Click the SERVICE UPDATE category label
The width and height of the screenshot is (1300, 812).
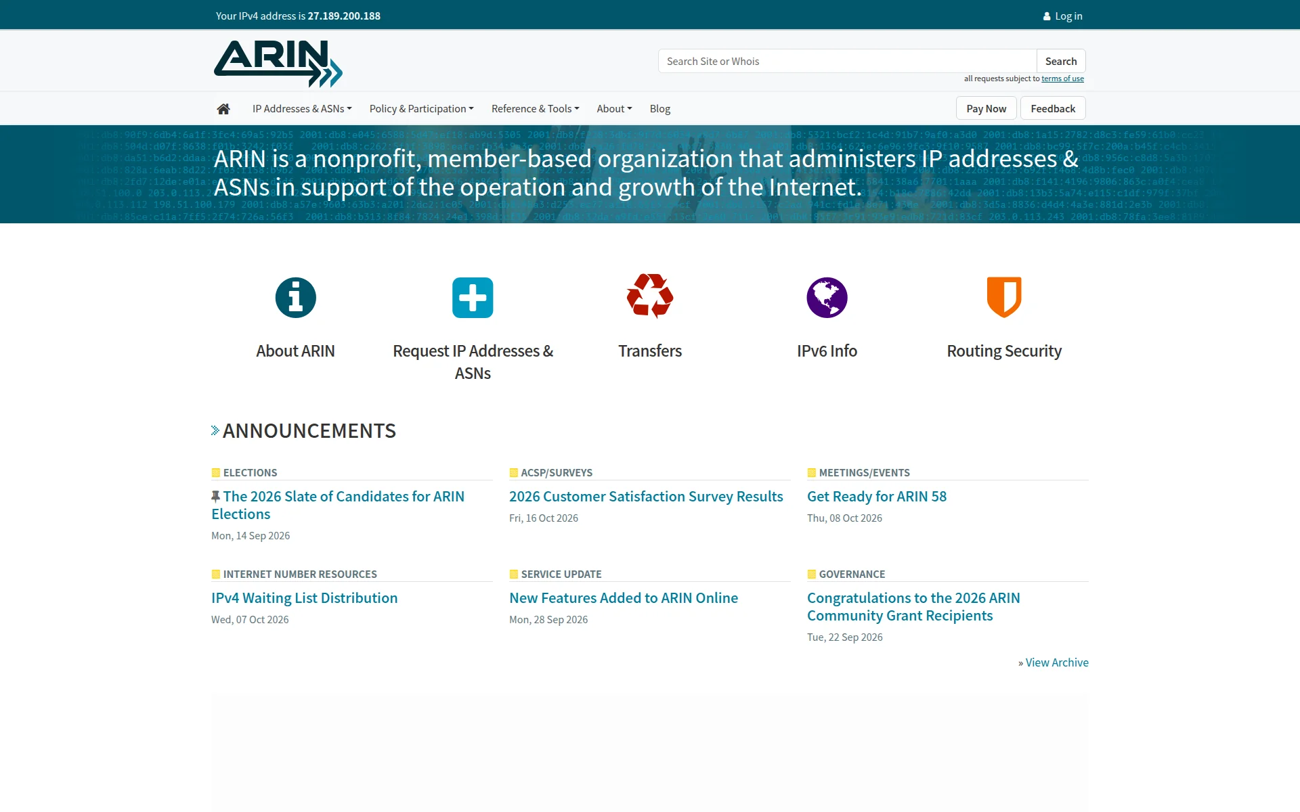click(x=561, y=574)
